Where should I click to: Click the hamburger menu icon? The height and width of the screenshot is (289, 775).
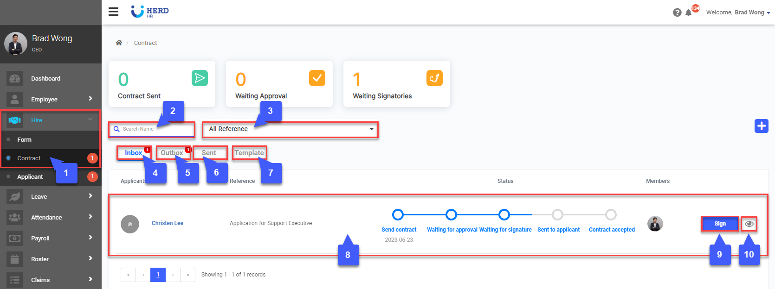[113, 12]
